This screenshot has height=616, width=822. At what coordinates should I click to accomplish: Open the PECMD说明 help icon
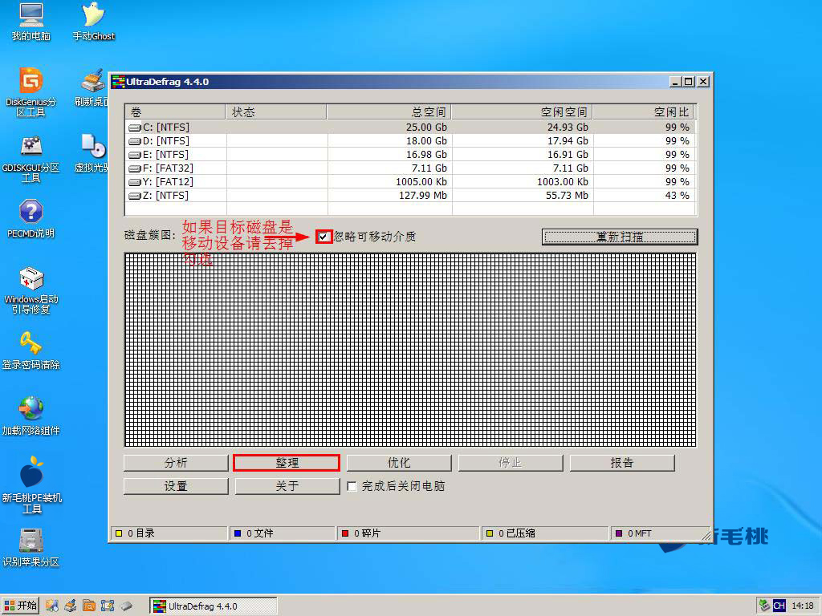pyautogui.click(x=31, y=219)
